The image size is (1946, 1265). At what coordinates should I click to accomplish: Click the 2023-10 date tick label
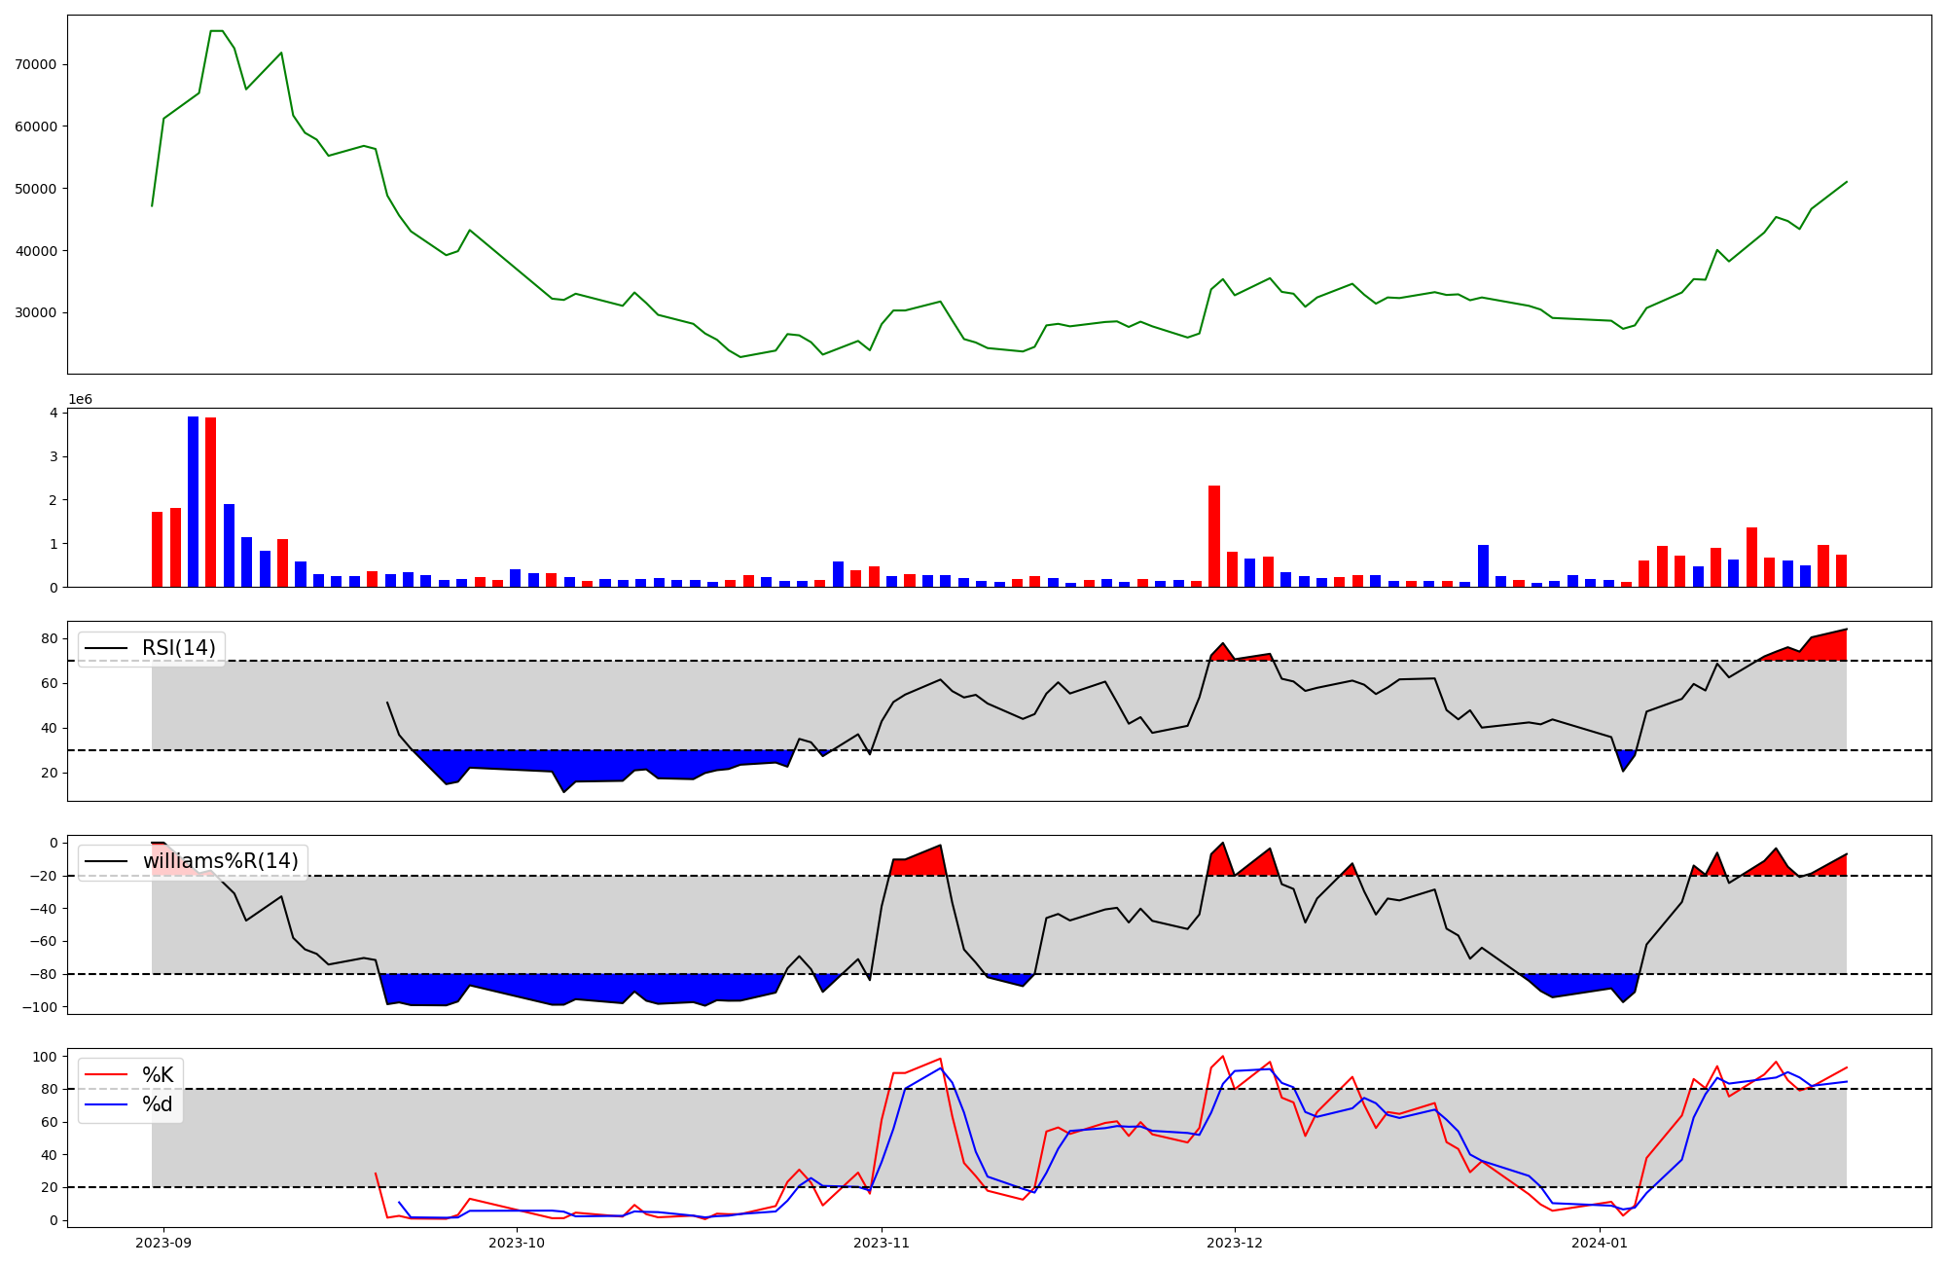pyautogui.click(x=517, y=1243)
